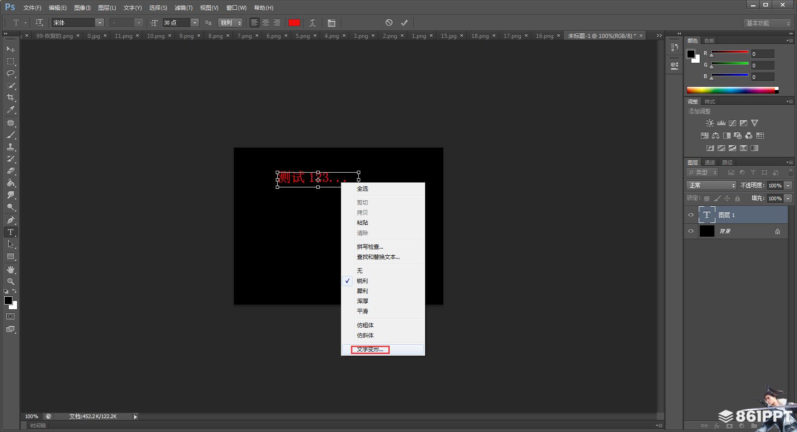
Task: Select the Eyedropper tool
Action: [x=11, y=110]
